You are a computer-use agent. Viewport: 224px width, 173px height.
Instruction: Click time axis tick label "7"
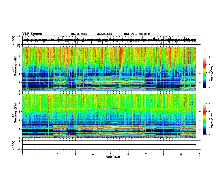point(146,154)
